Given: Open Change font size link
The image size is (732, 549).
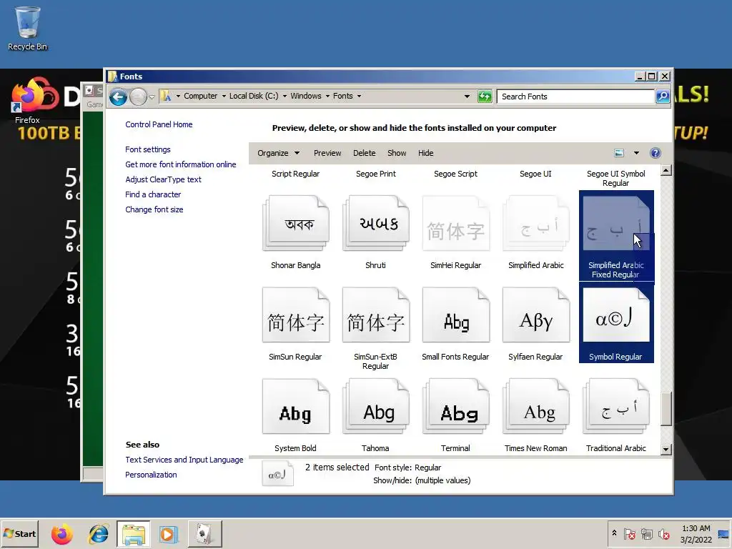Looking at the screenshot, I should (154, 209).
